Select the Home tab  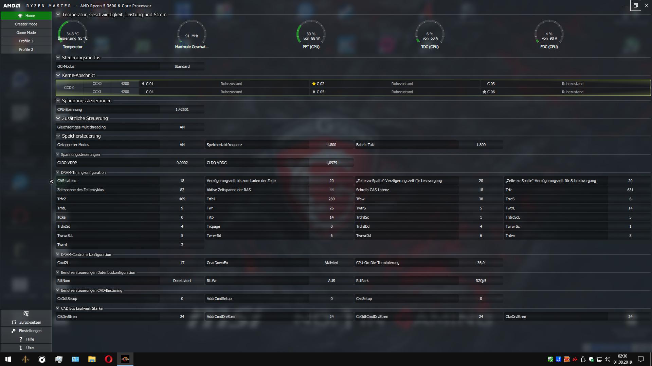[x=26, y=16]
